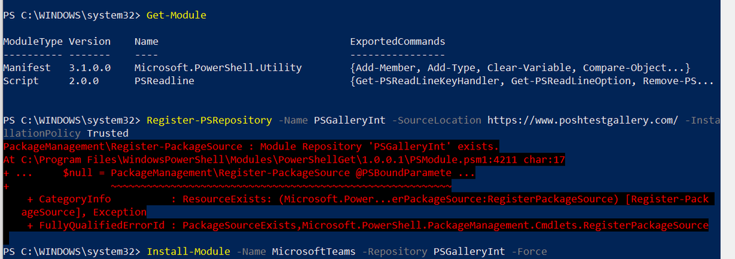Click version number 3.1.0.0

90,68
